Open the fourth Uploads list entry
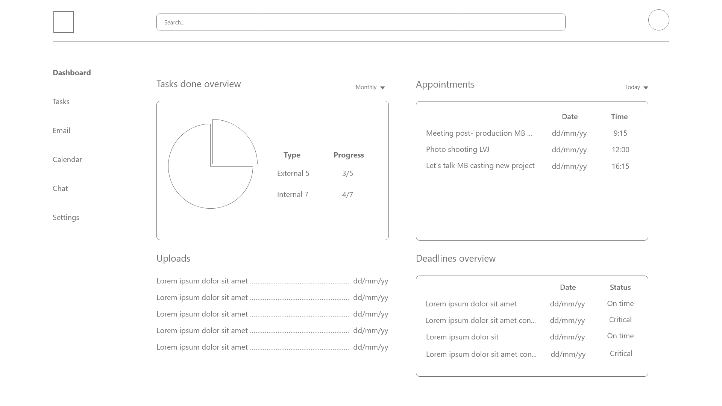The height and width of the screenshot is (406, 722). (x=272, y=330)
